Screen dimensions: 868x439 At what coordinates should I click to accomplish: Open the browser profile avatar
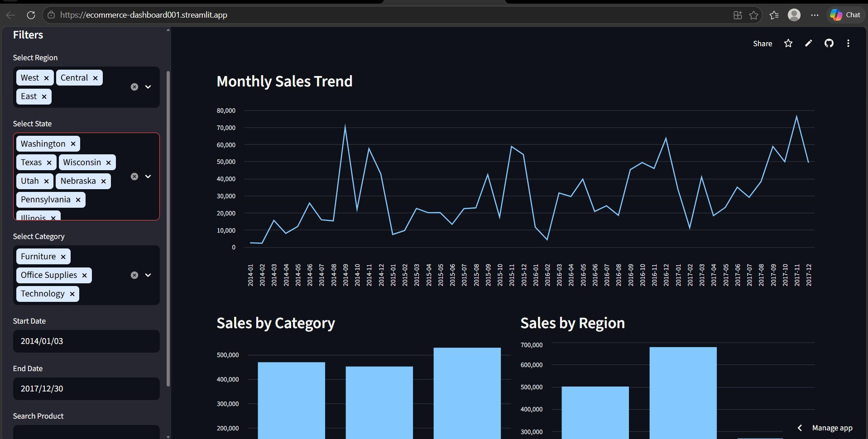tap(794, 15)
